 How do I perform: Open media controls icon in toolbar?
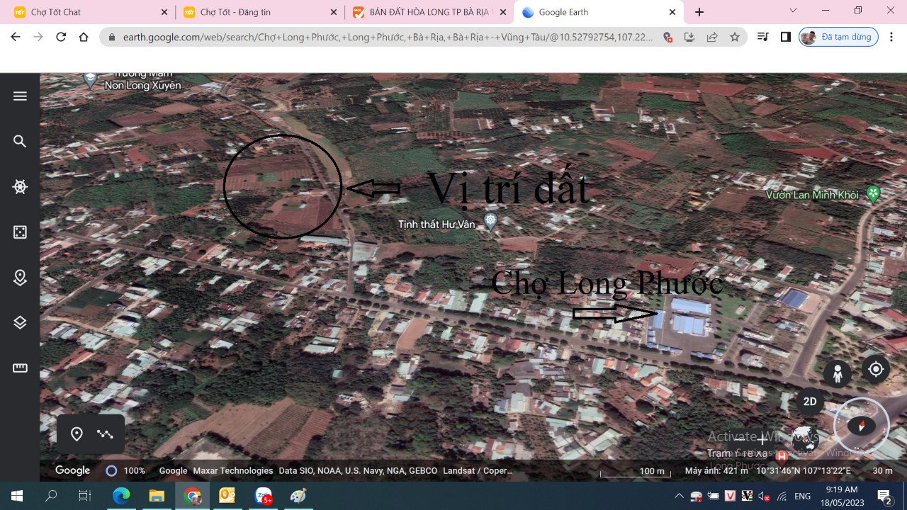click(x=762, y=37)
